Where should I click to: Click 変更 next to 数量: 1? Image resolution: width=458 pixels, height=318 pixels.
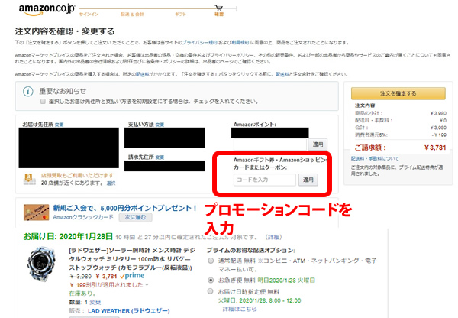(95, 302)
